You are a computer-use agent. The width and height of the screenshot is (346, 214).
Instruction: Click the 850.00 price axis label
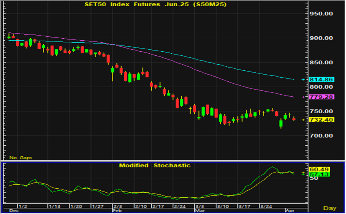tap(321, 62)
